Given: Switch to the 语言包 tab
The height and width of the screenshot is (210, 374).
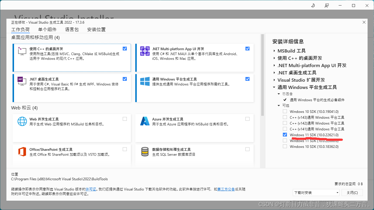Looking at the screenshot, I should pos(72,29).
